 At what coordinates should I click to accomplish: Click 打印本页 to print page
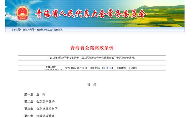click(x=121, y=68)
